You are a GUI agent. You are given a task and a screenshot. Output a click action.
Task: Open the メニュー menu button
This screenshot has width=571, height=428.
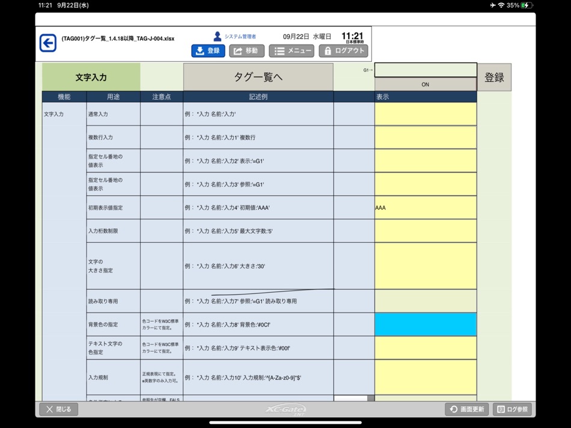(x=292, y=50)
